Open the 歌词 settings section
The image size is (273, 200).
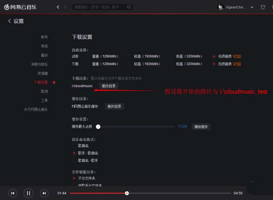[x=44, y=91]
